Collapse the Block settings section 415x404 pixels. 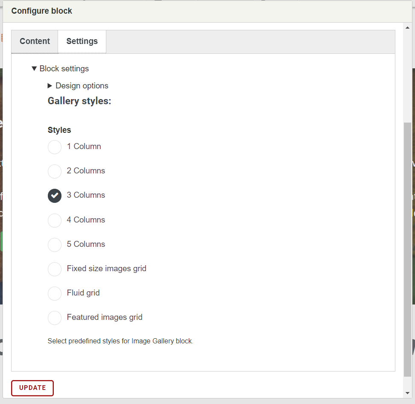coord(60,69)
